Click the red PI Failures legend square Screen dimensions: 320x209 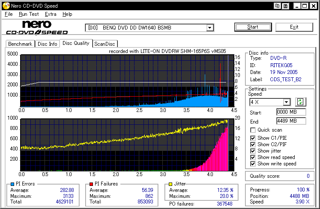(90, 184)
